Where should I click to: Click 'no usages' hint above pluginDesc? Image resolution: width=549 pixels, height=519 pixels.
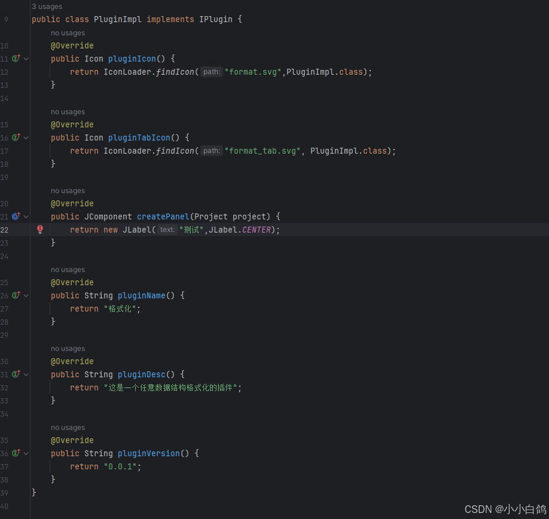(68, 349)
